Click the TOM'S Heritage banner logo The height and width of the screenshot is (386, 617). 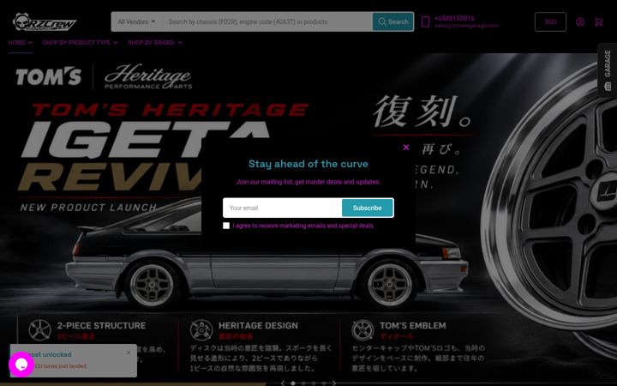104,76
